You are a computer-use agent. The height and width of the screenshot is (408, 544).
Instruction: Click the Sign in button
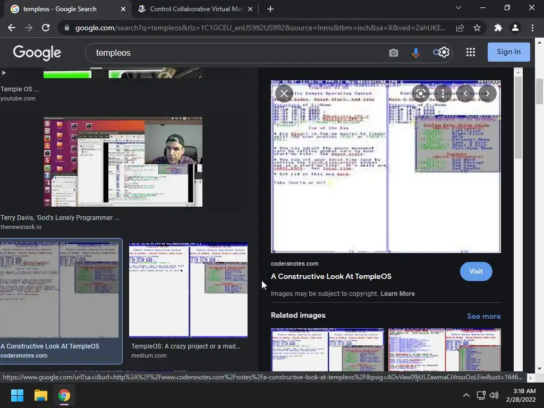[x=508, y=52]
